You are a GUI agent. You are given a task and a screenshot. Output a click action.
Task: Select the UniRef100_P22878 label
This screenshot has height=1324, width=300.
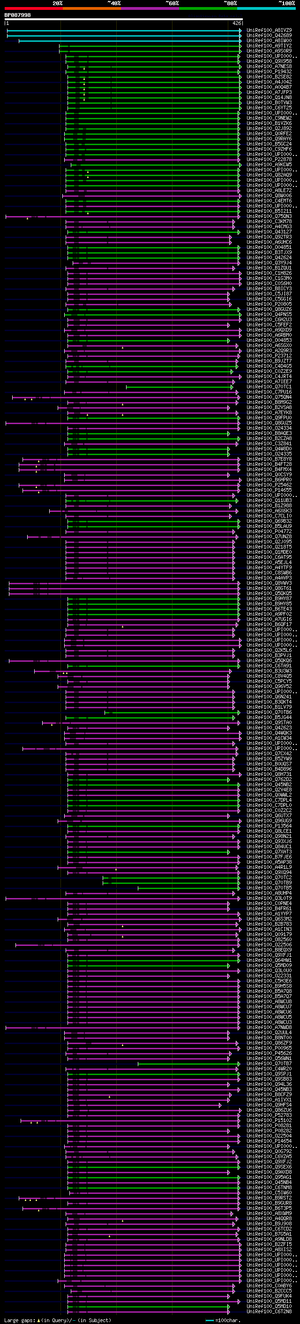click(x=269, y=159)
